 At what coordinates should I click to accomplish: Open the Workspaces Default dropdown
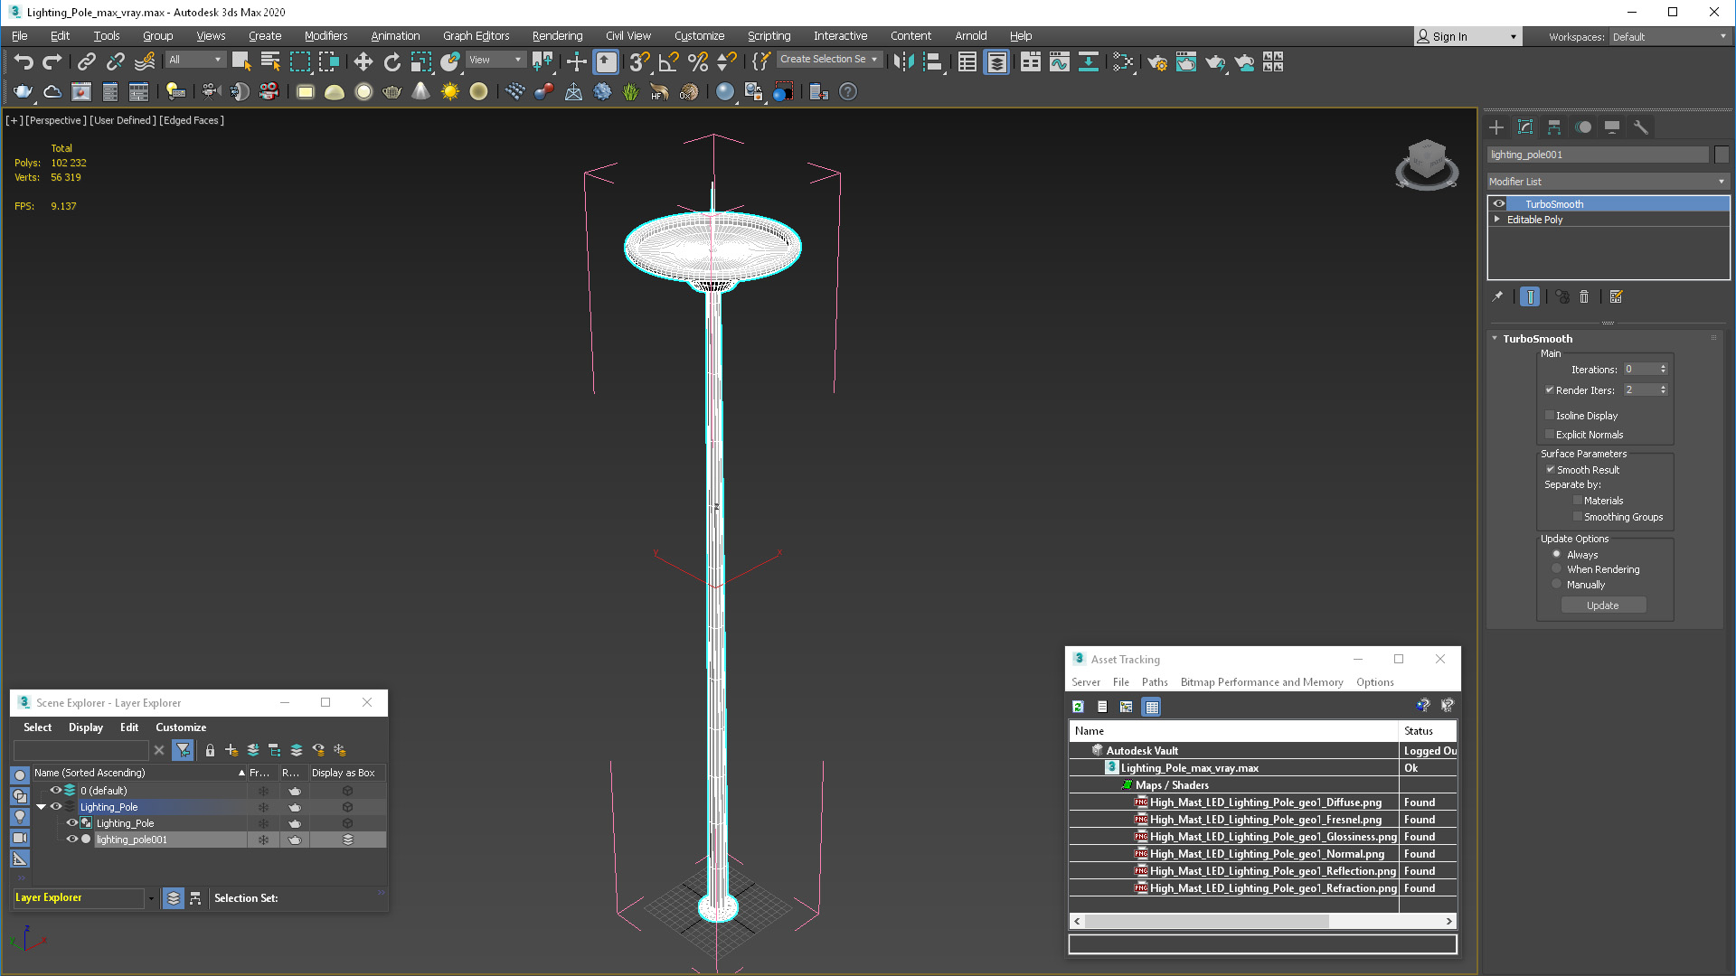click(x=1669, y=36)
